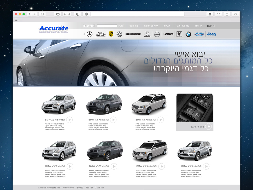Select the Ford oval logo
The height and width of the screenshot is (190, 253).
click(x=199, y=34)
